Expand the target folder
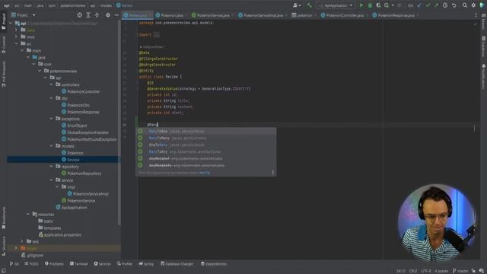This screenshot has width=487, height=274. tap(16, 248)
